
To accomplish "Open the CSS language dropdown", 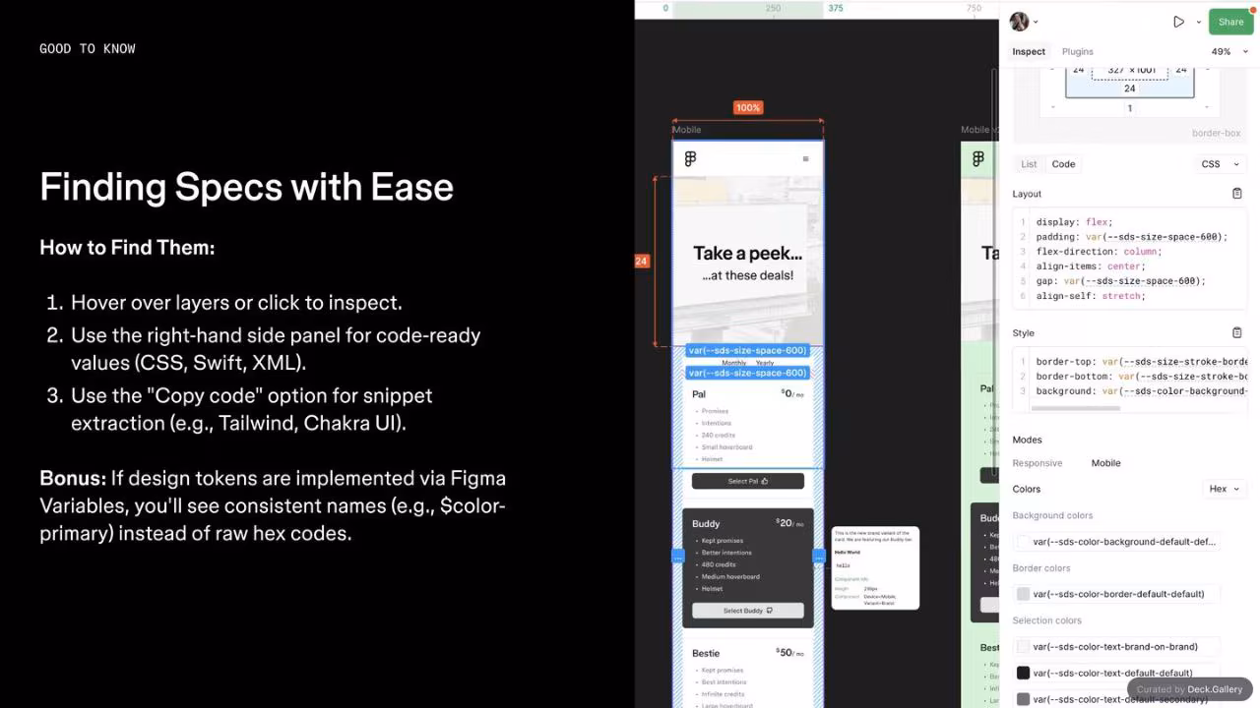I will 1219,164.
